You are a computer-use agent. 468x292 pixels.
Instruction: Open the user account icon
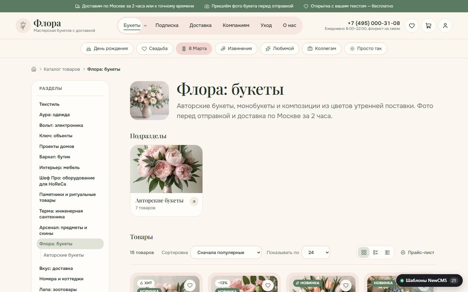(x=445, y=26)
